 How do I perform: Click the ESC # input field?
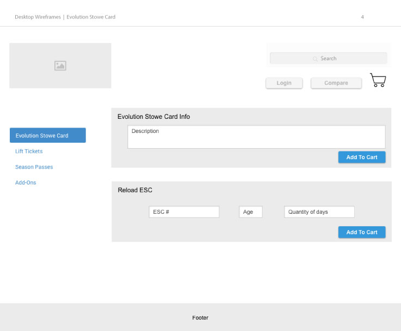pos(184,212)
